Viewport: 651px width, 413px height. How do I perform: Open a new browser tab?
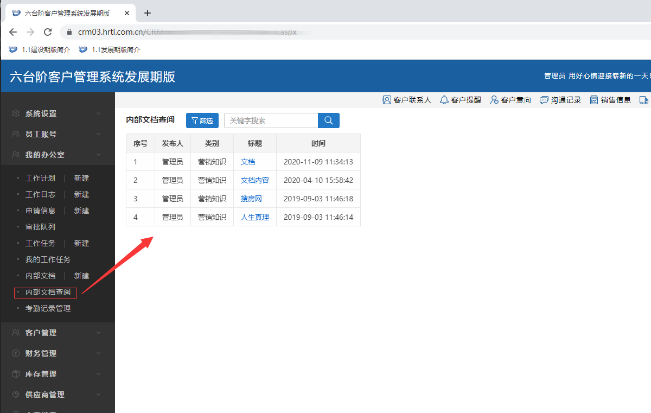point(148,13)
